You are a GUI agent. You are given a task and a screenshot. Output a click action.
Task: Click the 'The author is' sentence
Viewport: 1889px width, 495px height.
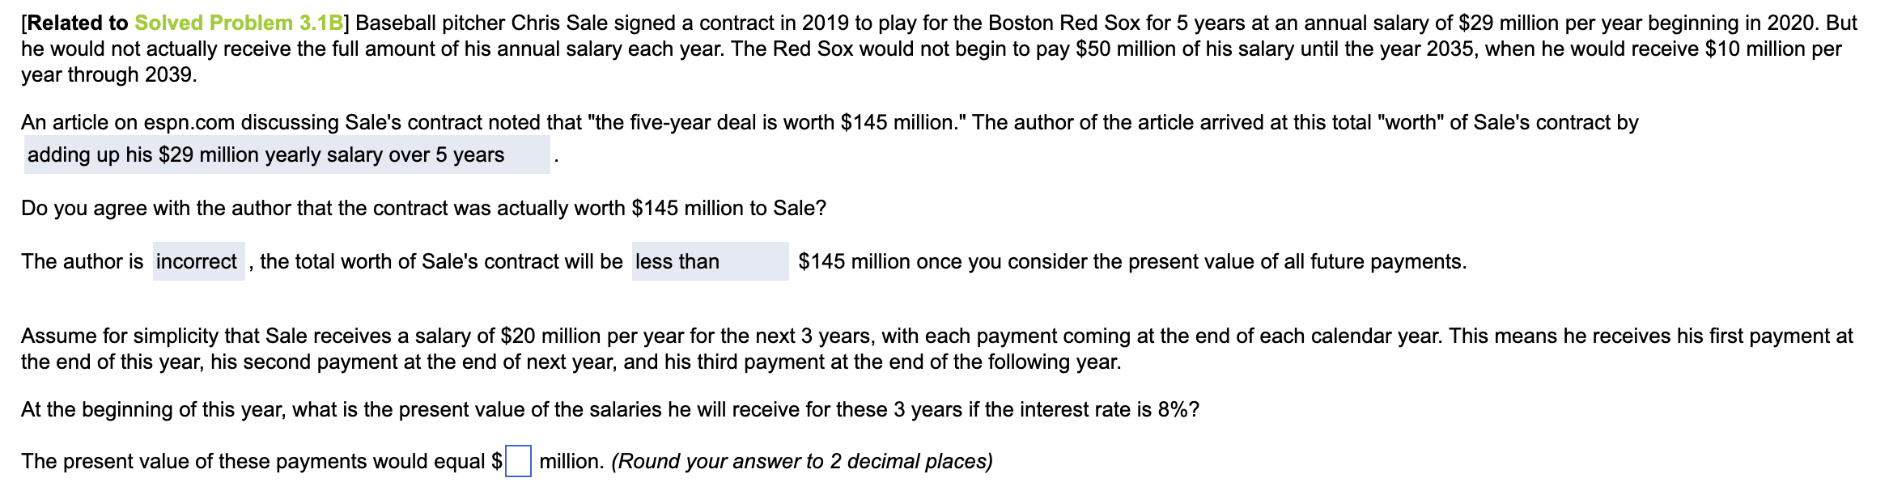pyautogui.click(x=81, y=261)
